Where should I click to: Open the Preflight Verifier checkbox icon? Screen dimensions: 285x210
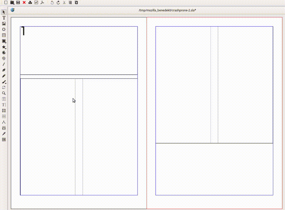pos(36,2)
